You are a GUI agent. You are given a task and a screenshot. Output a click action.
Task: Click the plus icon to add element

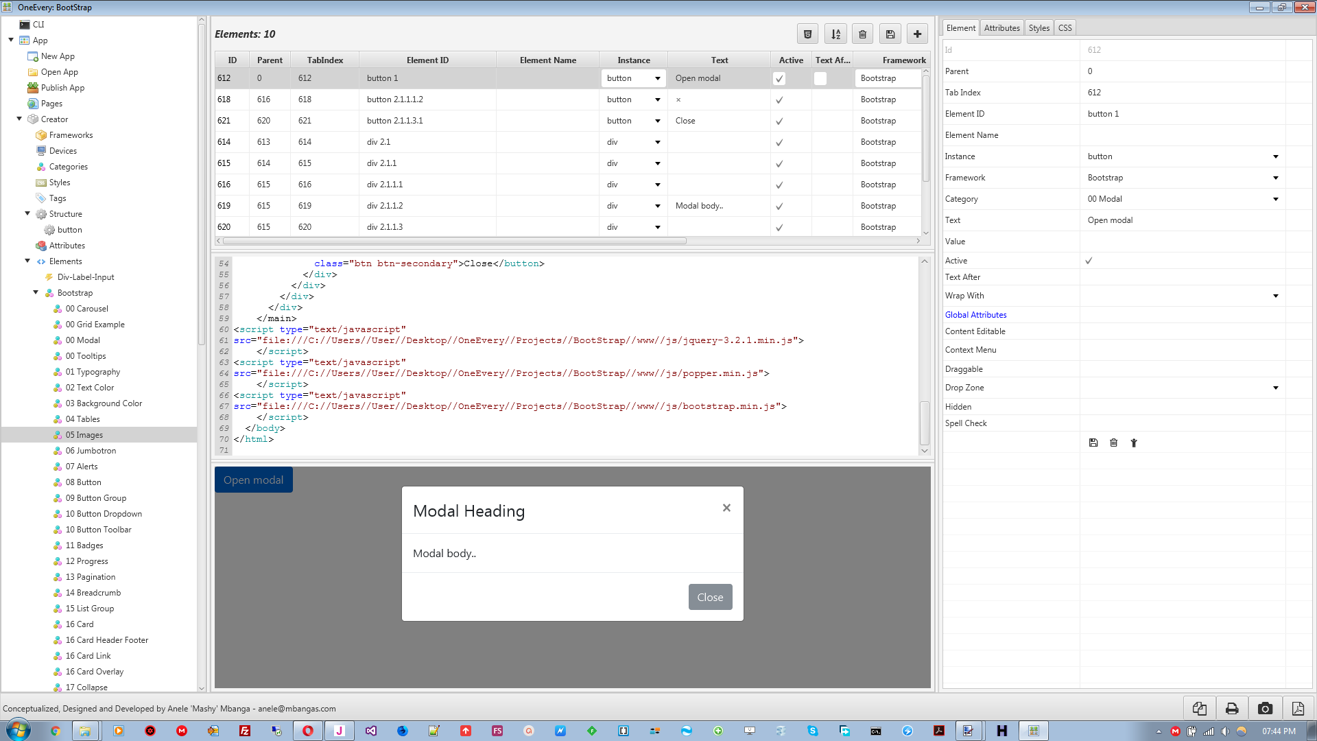click(917, 34)
